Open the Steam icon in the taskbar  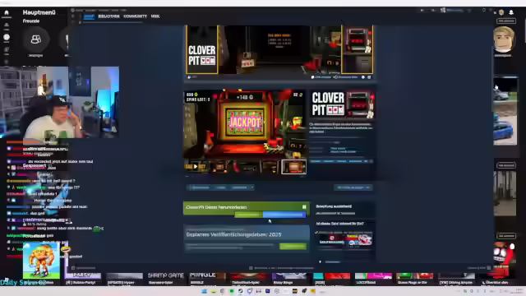240,291
